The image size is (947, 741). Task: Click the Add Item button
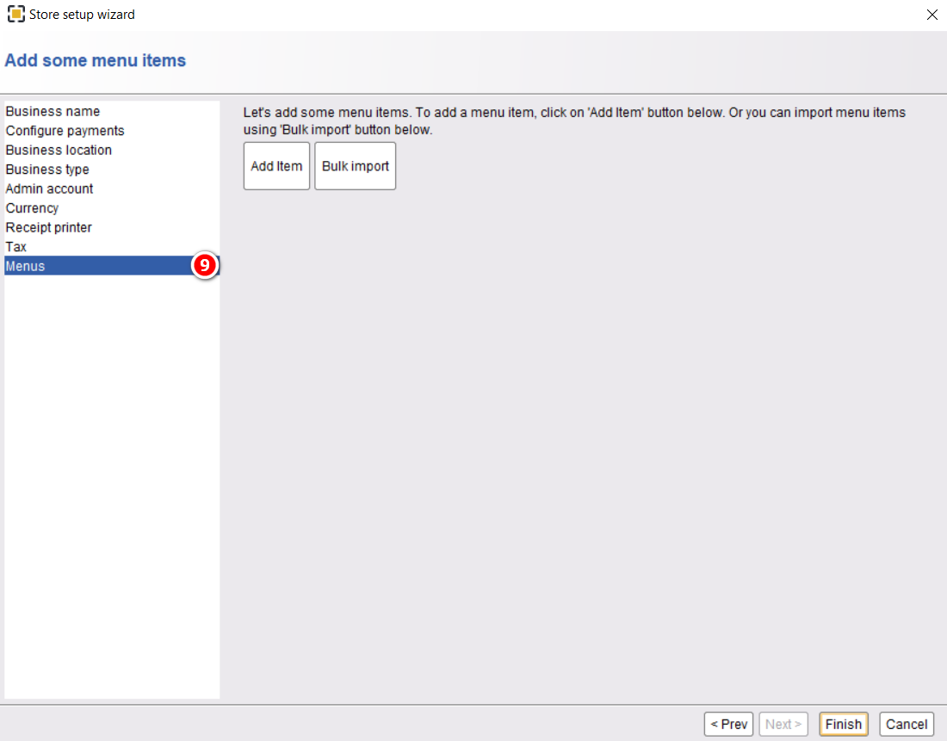click(x=276, y=166)
